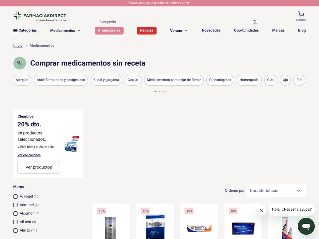Select the Ojo category pill
319x239 pixels.
click(285, 80)
